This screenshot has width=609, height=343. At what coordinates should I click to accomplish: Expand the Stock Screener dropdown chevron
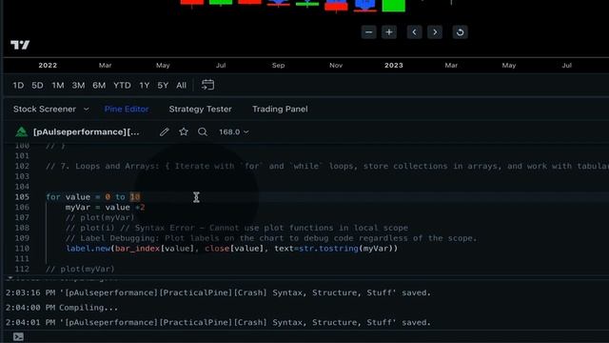[87, 110]
